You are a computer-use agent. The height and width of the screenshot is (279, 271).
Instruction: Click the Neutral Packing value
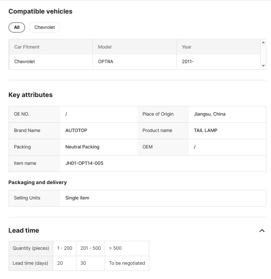click(82, 147)
